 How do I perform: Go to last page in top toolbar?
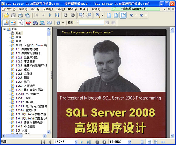click(57, 15)
